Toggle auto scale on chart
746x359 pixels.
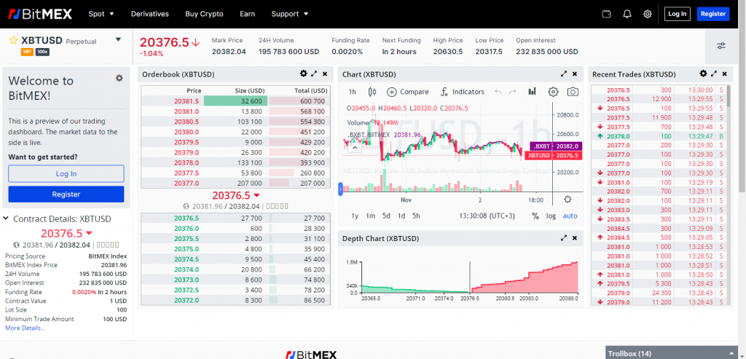tap(570, 216)
